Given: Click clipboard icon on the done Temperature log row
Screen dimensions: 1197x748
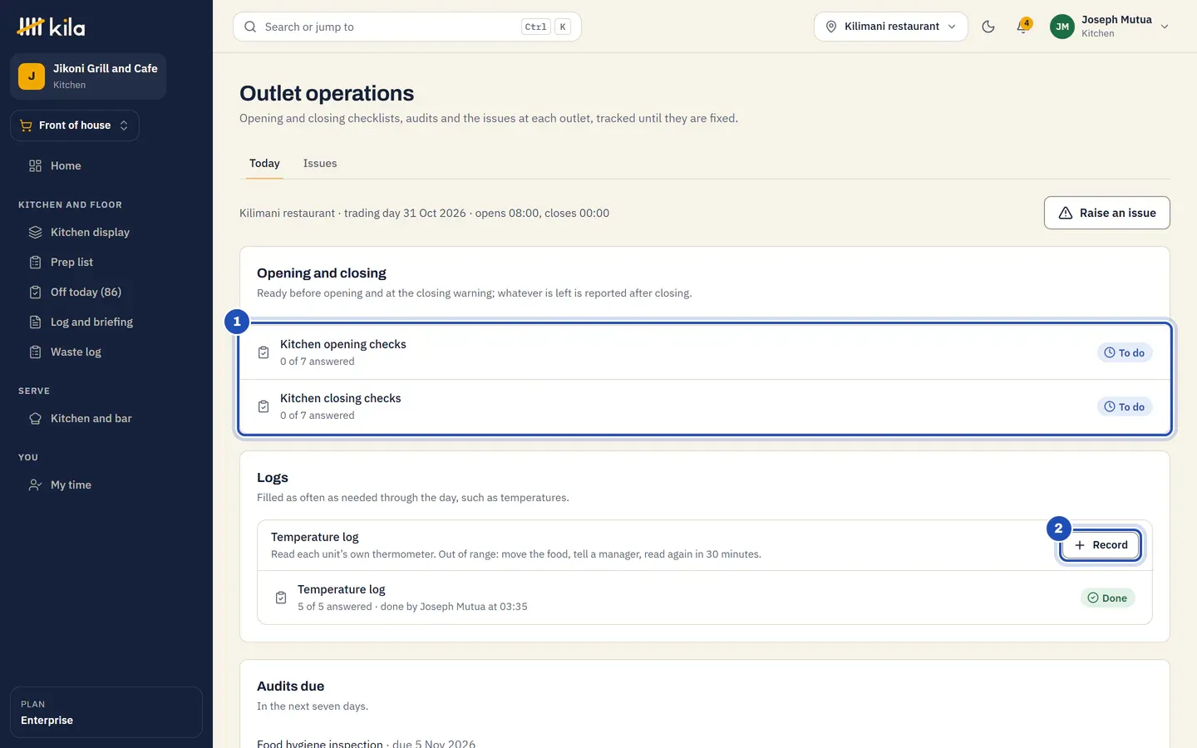Looking at the screenshot, I should click(281, 598).
